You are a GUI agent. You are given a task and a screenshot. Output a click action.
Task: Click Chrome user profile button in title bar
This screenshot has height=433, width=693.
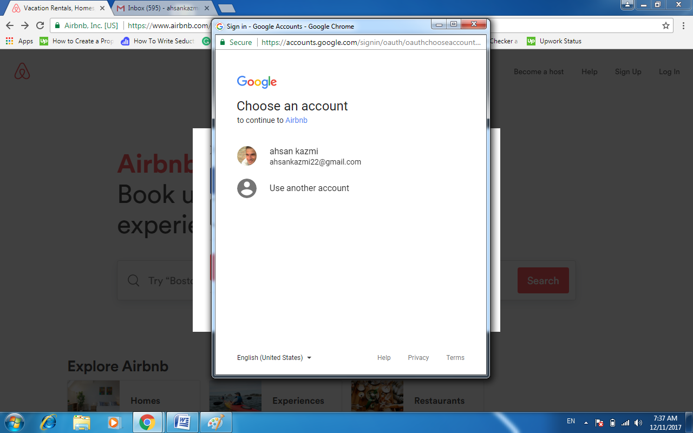pyautogui.click(x=627, y=4)
